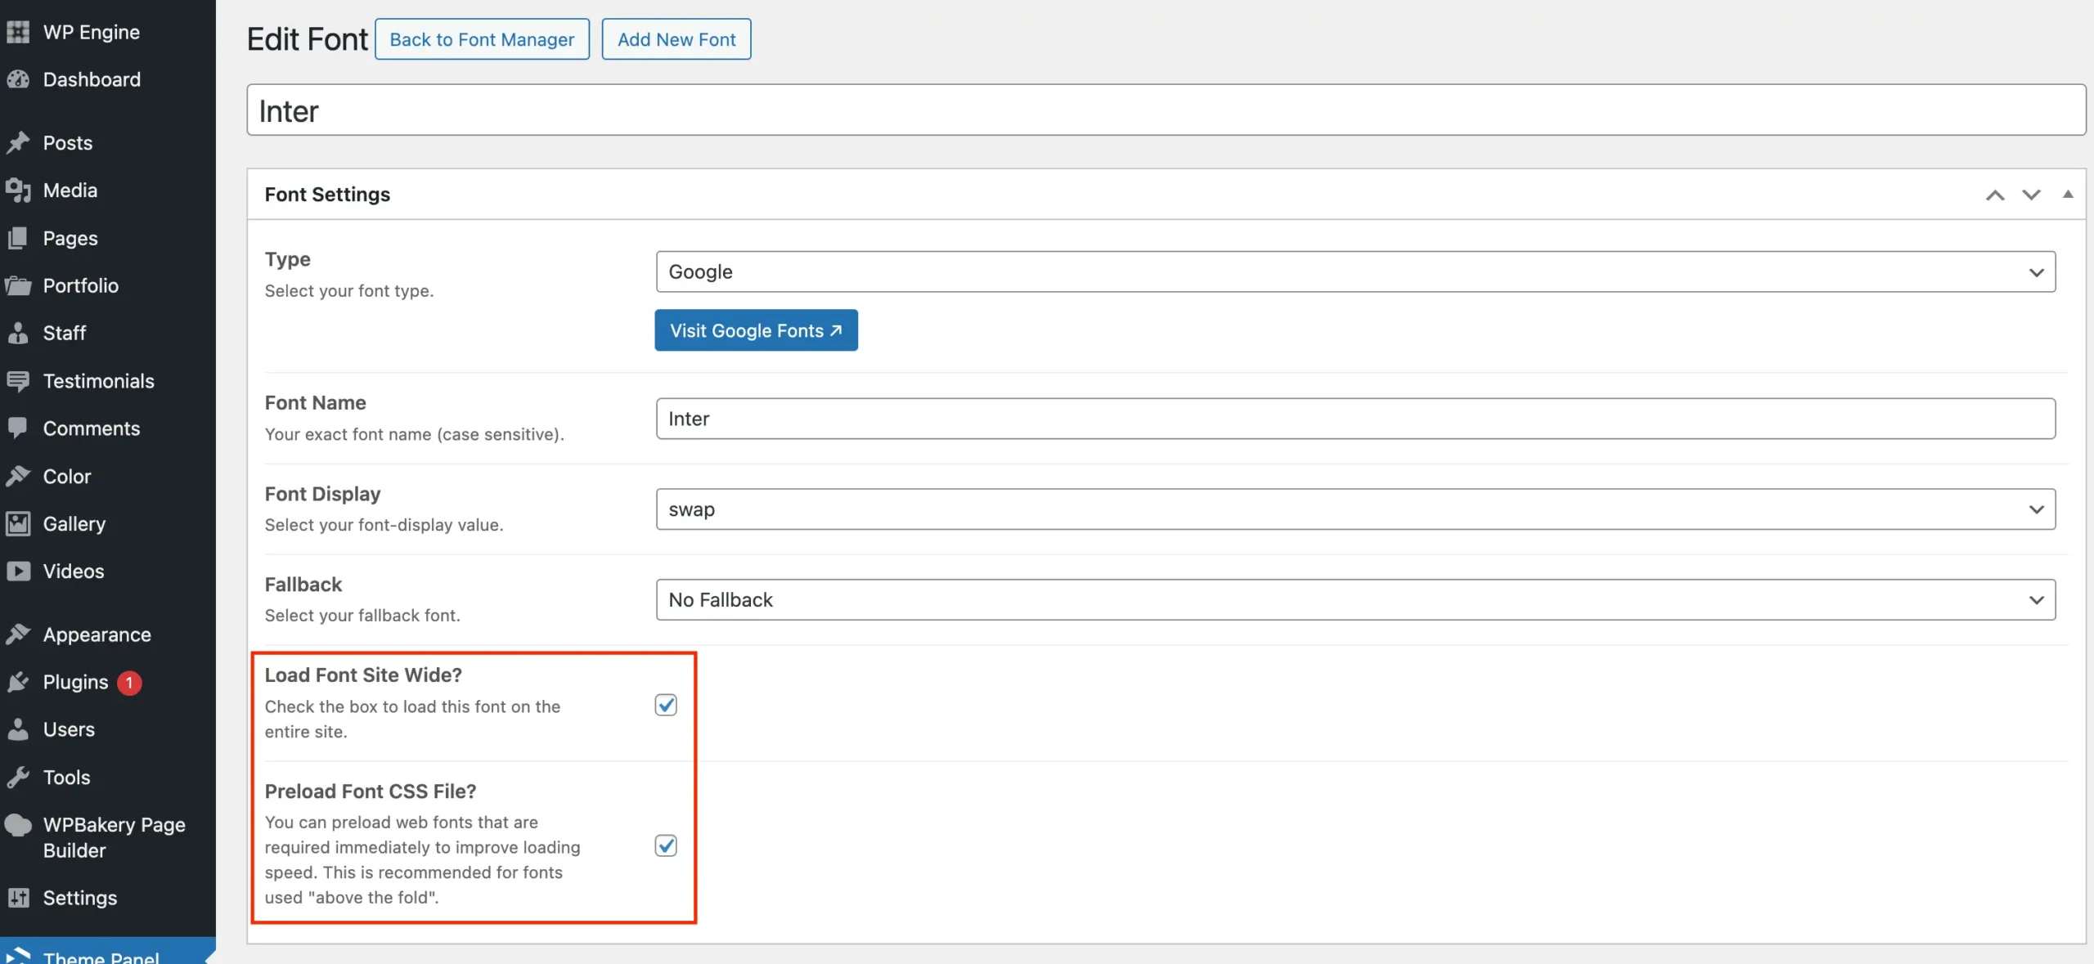
Task: Click the Theme Panel icon
Action: coord(18,955)
